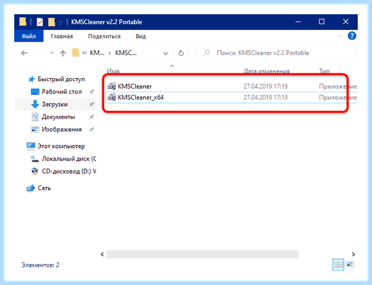Select Сеть in navigation pane
This screenshot has height=285, width=372.
(x=38, y=188)
